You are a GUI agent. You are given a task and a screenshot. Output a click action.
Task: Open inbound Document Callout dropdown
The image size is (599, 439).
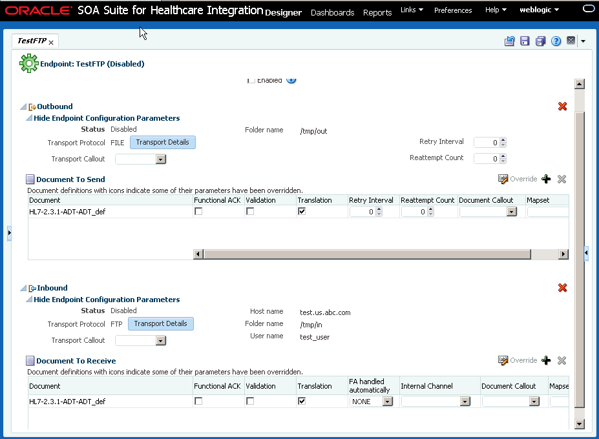click(534, 402)
